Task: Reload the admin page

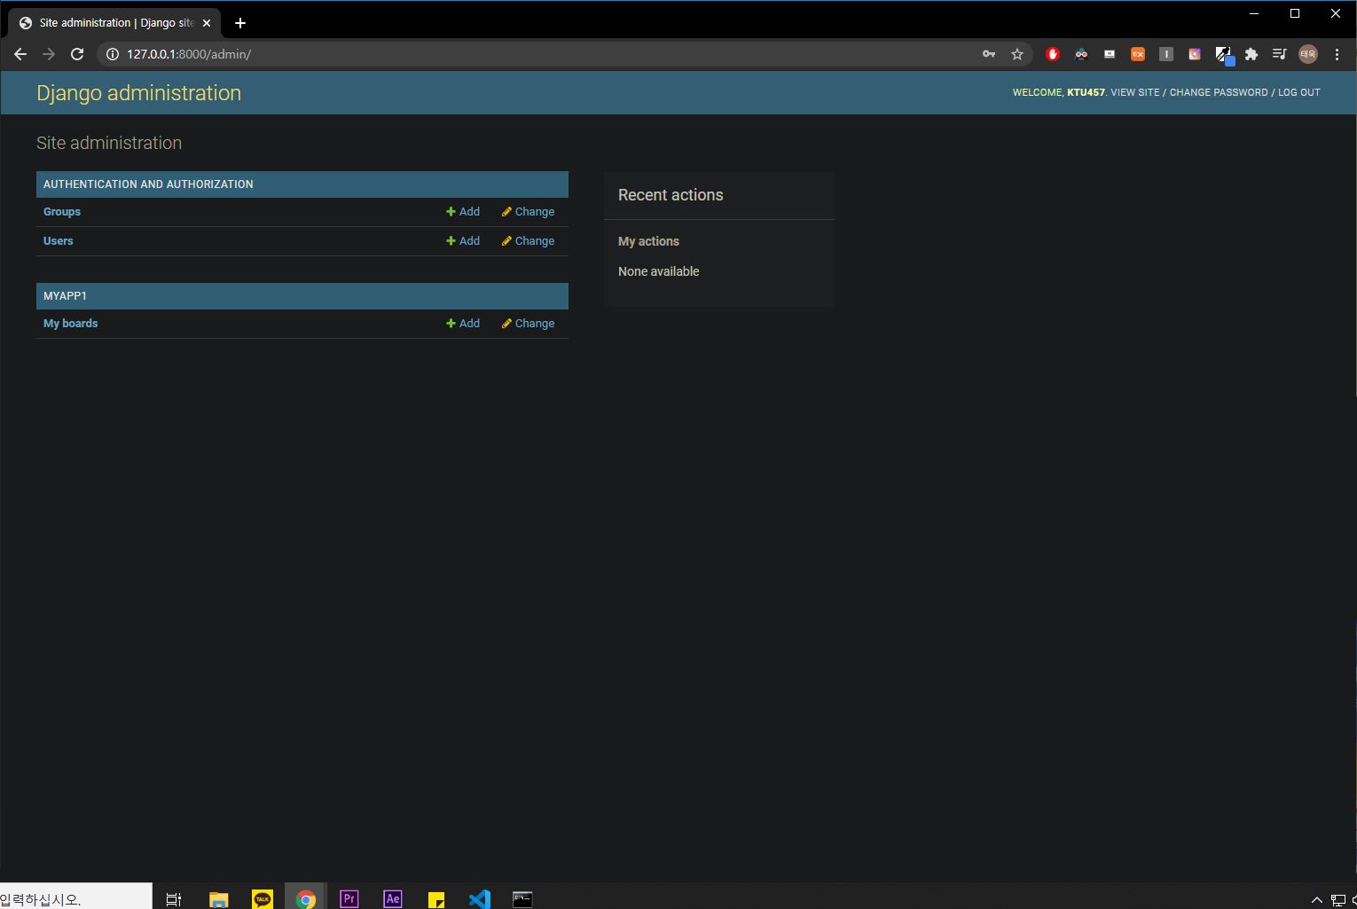Action: point(77,54)
